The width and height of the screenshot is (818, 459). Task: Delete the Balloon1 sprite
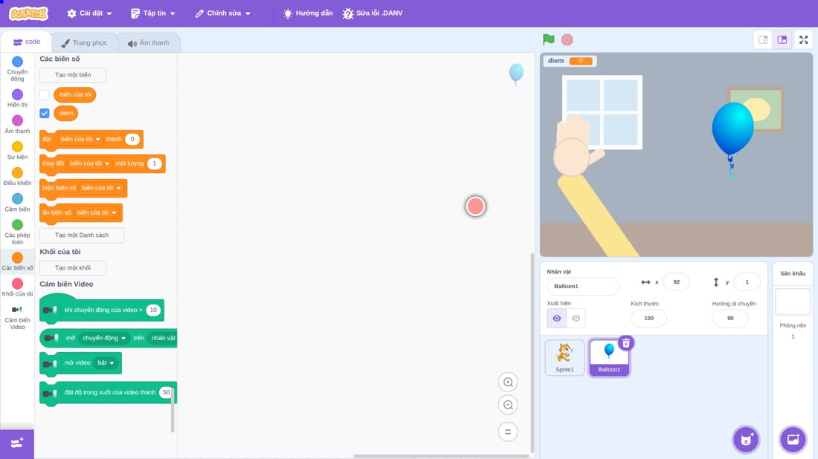(x=626, y=343)
